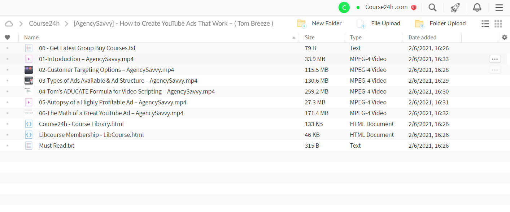The image size is (510, 212).
Task: Click New Folder button
Action: [x=319, y=23]
